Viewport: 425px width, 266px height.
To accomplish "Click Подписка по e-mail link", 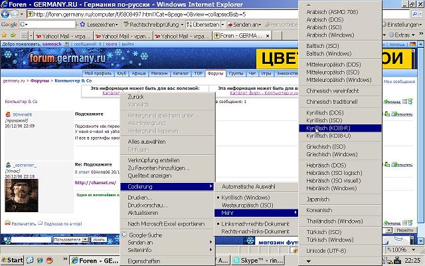I will [63, 223].
